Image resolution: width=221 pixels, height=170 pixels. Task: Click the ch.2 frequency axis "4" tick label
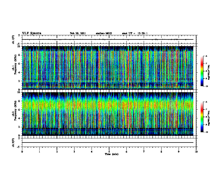[x=20, y=118]
